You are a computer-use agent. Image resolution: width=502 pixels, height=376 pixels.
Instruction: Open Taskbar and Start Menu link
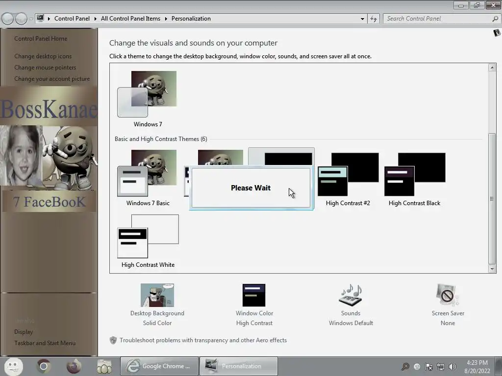[x=45, y=343]
